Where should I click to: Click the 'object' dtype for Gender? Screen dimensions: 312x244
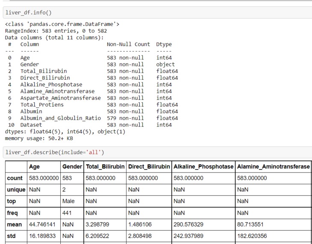coord(165,64)
